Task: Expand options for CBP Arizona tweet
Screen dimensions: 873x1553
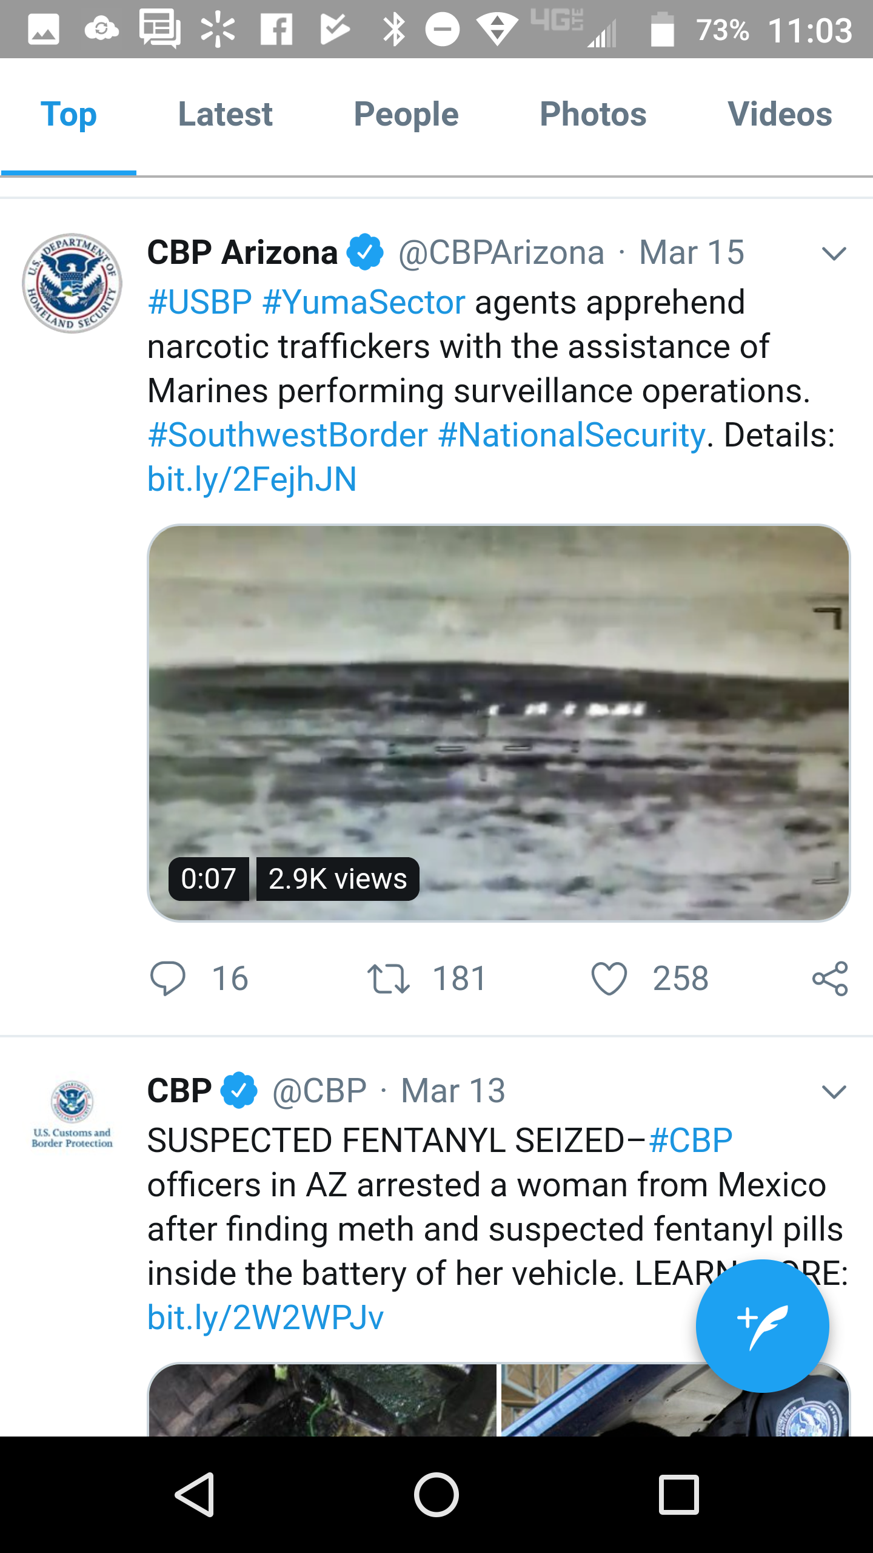Action: pos(834,254)
